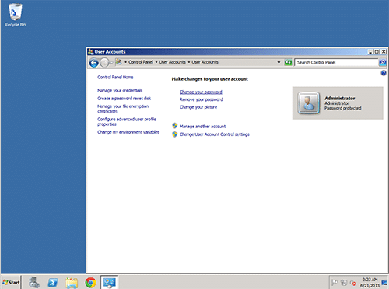This screenshot has height=289, width=389.
Task: Click the Show desktop button in the tray
Action: coord(384,283)
